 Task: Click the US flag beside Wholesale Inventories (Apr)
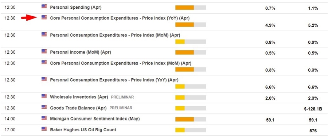pos(44,96)
